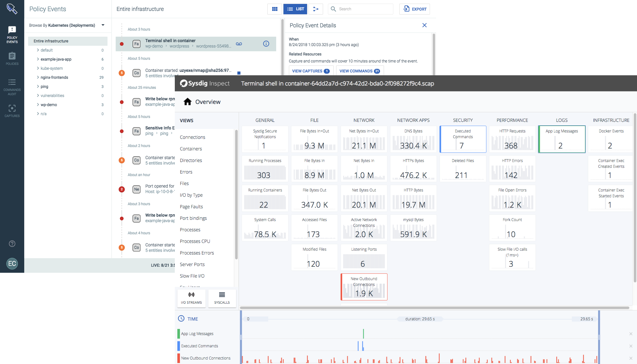The height and width of the screenshot is (364, 637).
Task: Expand the vulnerabilities namespace
Action: tap(38, 95)
